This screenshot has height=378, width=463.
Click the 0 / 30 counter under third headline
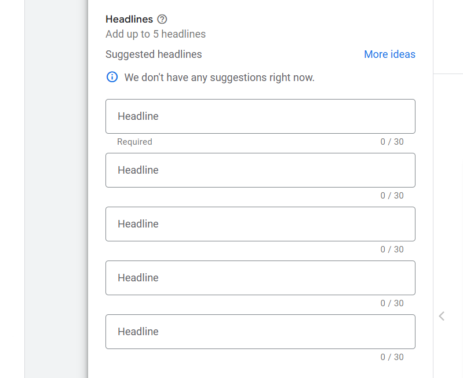(392, 249)
